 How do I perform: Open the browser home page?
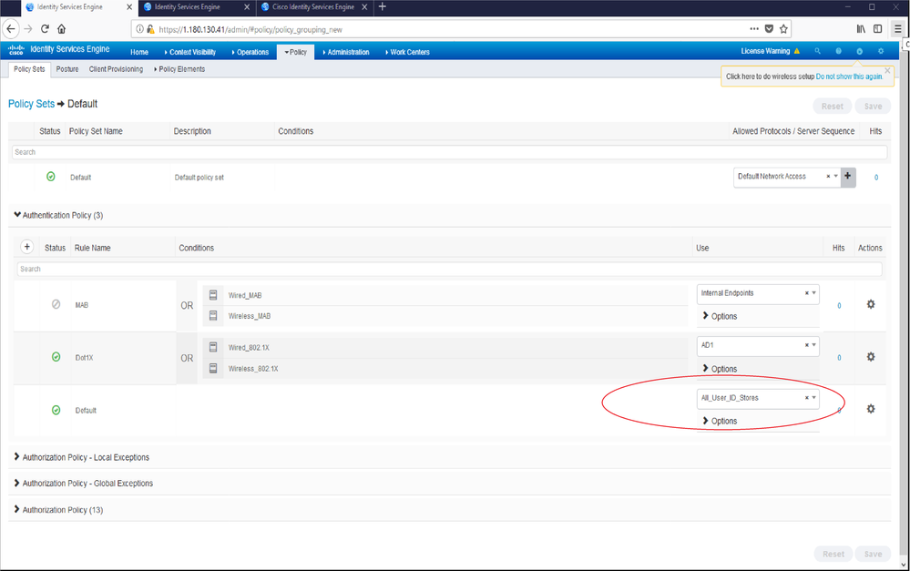[x=62, y=28]
